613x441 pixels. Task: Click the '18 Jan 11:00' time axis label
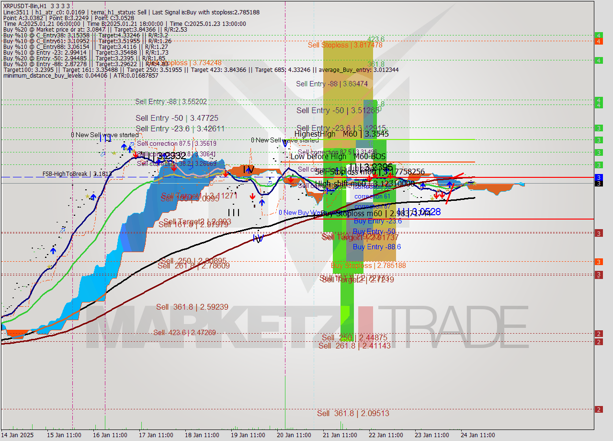pyautogui.click(x=203, y=435)
